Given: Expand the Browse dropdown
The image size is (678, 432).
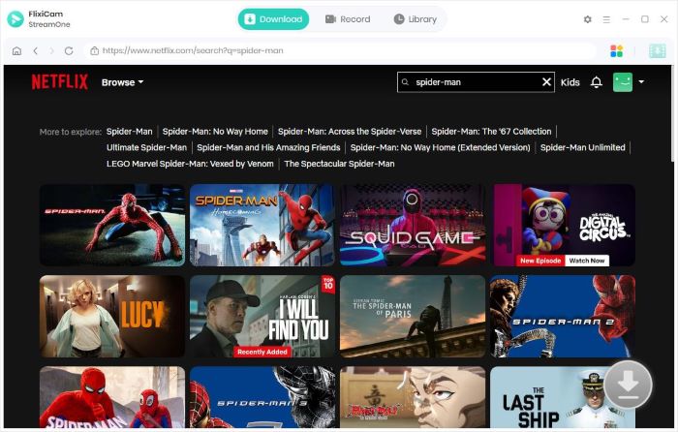Looking at the screenshot, I should pos(122,82).
